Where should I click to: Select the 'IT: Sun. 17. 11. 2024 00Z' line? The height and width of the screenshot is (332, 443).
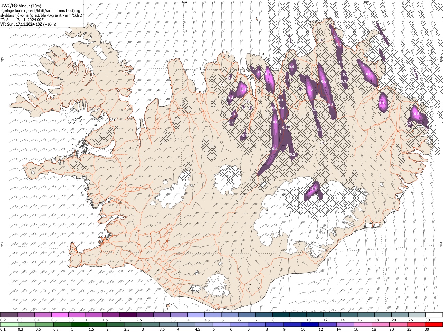point(22,20)
